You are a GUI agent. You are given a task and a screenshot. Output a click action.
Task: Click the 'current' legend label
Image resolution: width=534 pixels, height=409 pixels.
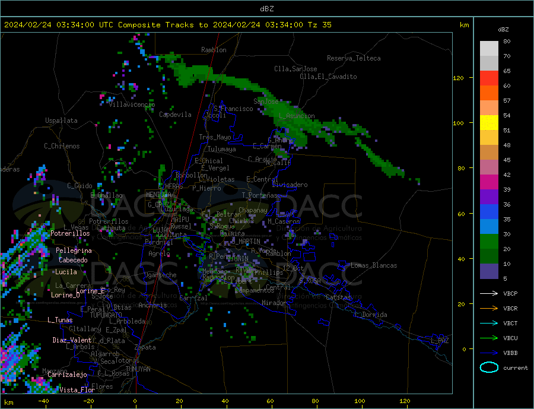click(x=516, y=368)
